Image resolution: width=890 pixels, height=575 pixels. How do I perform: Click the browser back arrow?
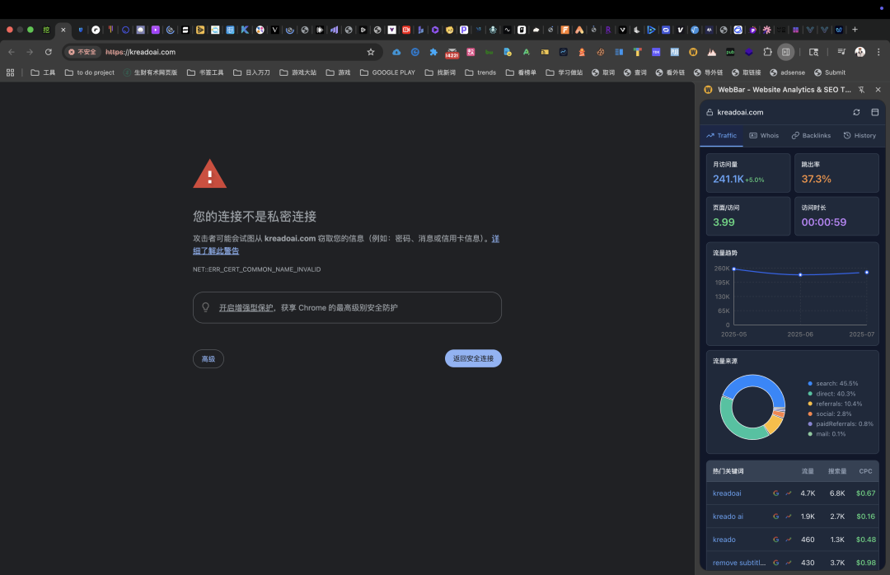coord(12,52)
